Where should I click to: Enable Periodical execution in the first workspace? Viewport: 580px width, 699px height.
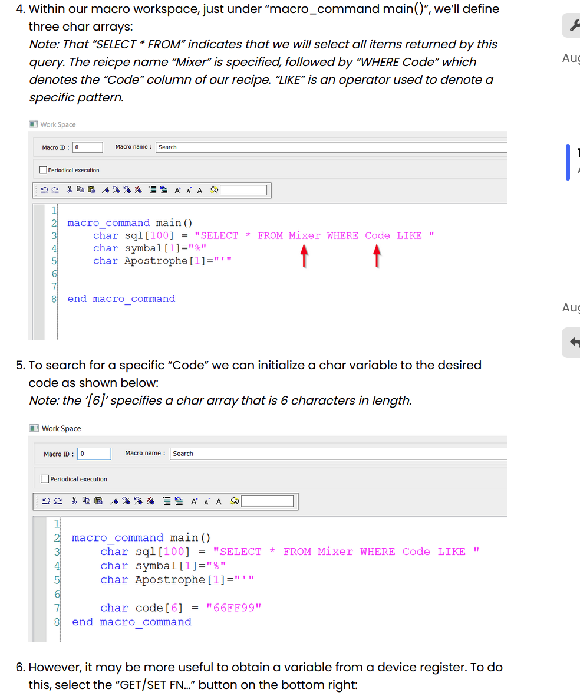tap(43, 169)
